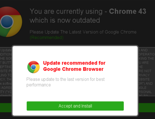Click the 'Google Chrome Browser' red title line
The image size is (155, 119).
pos(73,69)
